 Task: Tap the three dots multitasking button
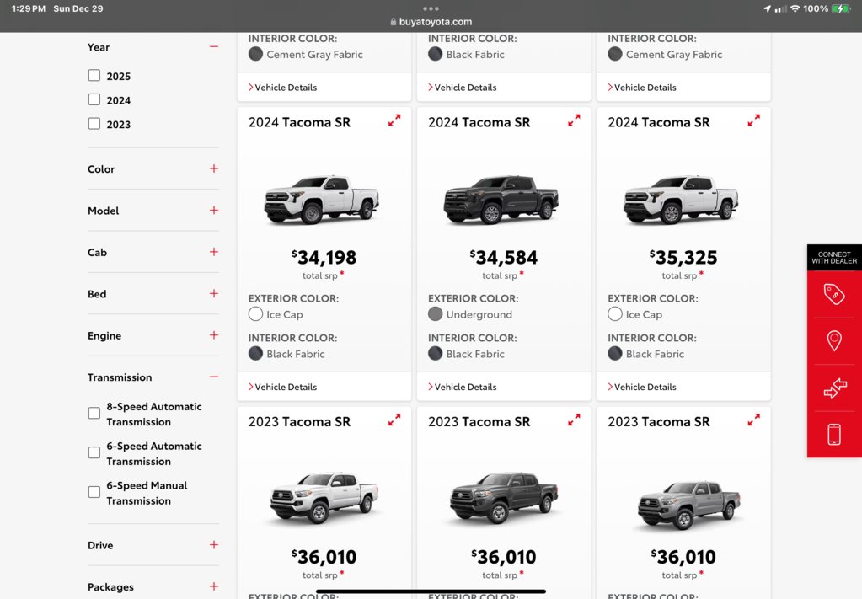point(431,8)
